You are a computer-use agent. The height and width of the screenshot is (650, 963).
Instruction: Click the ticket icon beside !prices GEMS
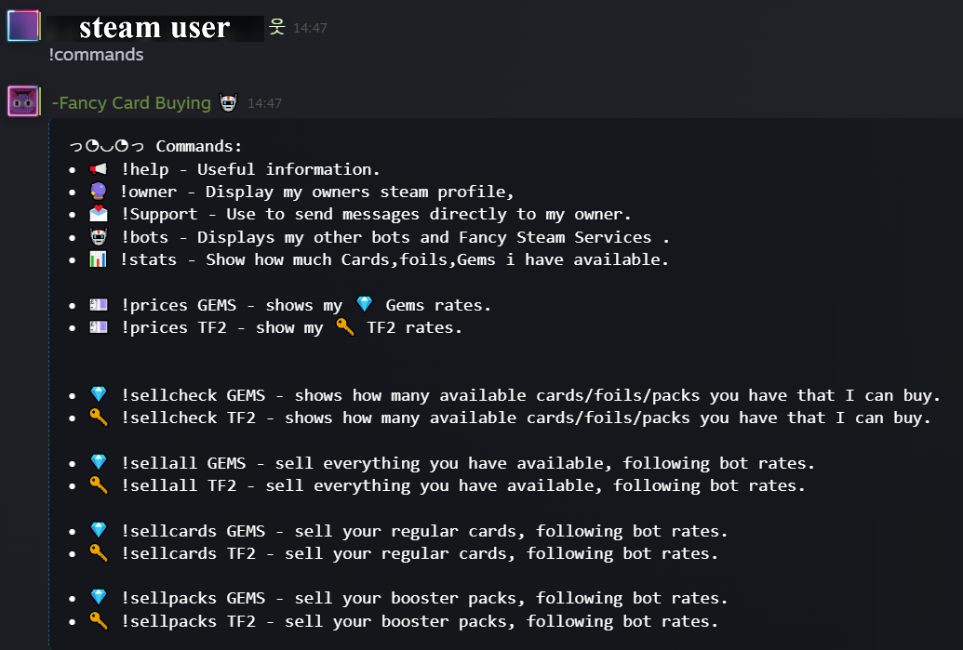(x=99, y=304)
